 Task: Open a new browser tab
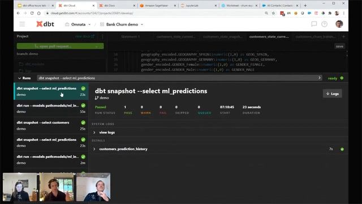tap(305, 5)
